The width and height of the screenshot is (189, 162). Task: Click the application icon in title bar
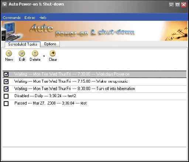coord(4,4)
